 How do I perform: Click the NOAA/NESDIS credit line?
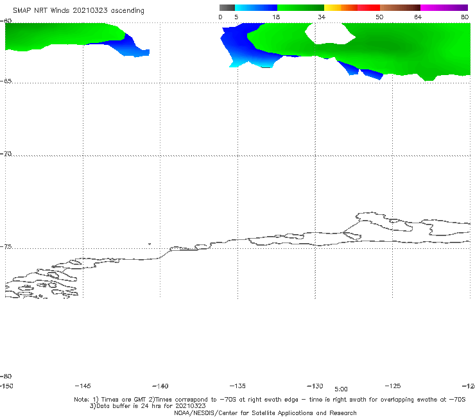[x=265, y=413]
